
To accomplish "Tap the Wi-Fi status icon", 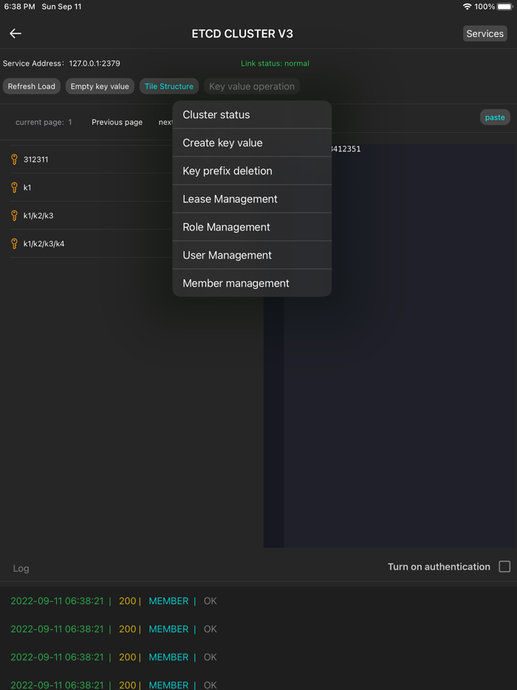I will click(467, 7).
